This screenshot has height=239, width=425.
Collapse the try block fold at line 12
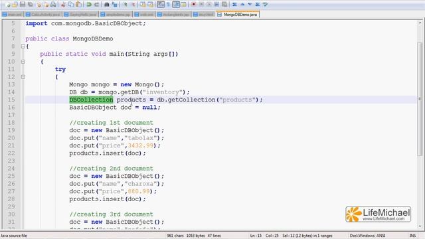23,77
